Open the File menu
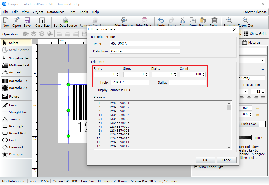269x185 pixels. [5, 12]
